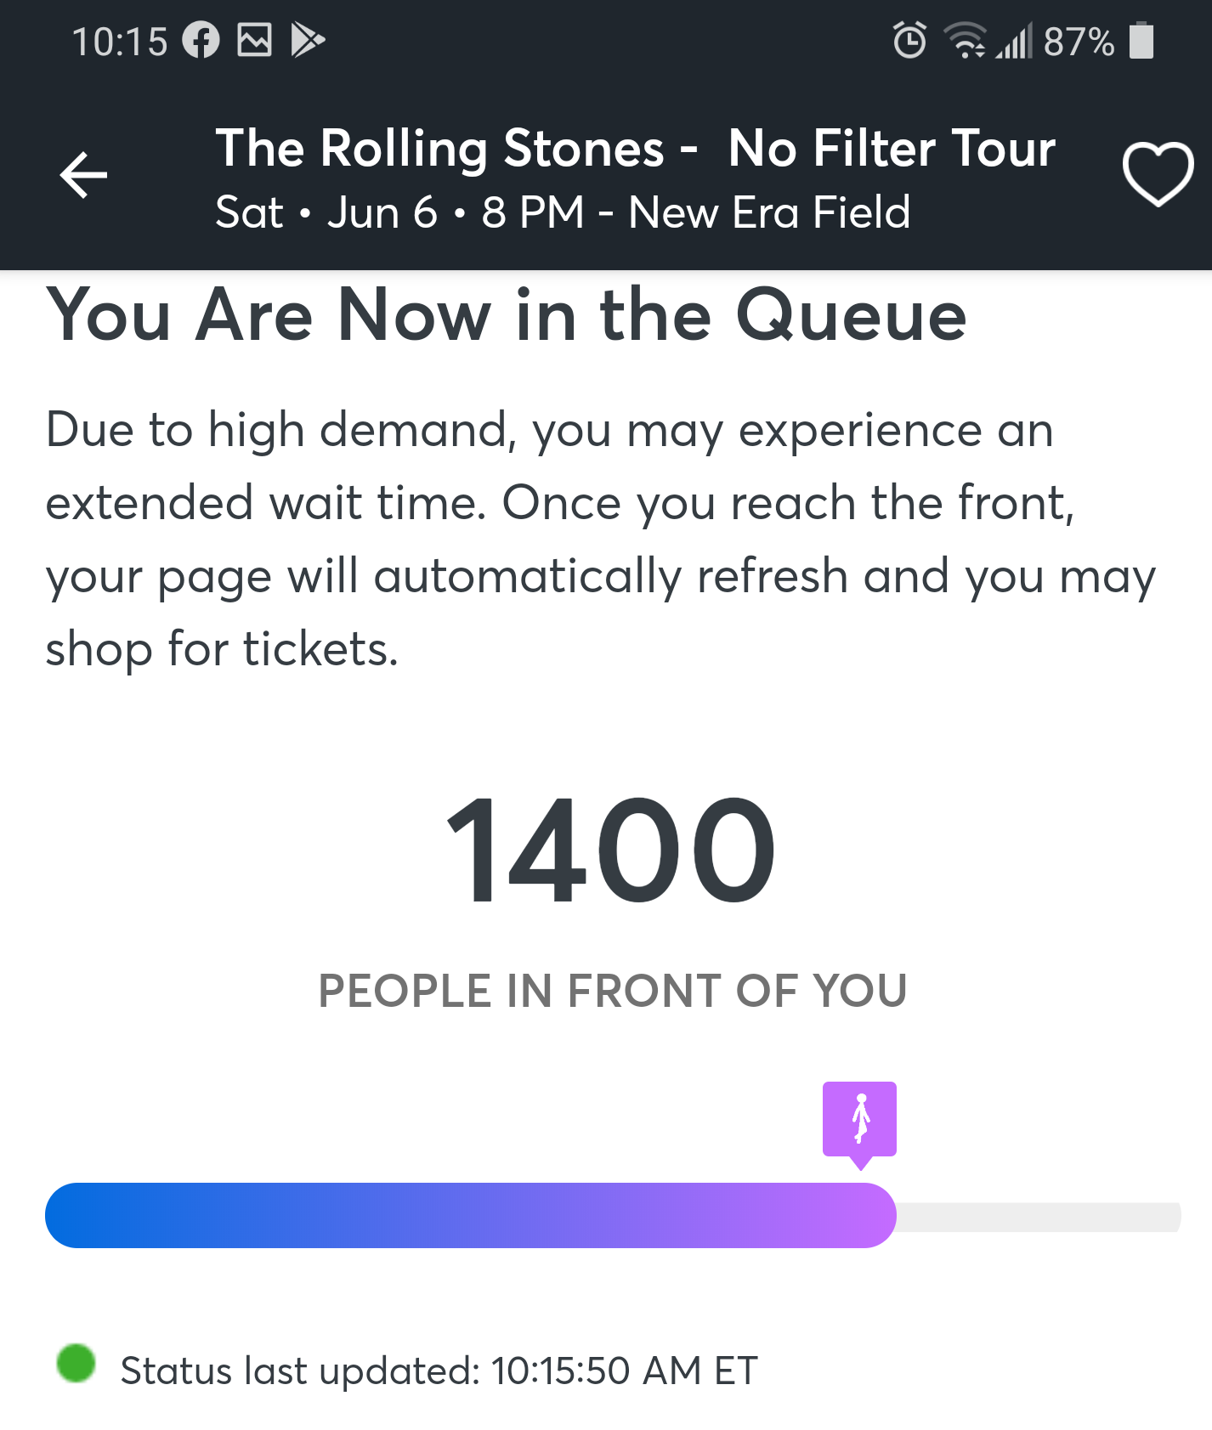Tap the image notification icon in status bar
The width and height of the screenshot is (1212, 1430).
(x=254, y=40)
